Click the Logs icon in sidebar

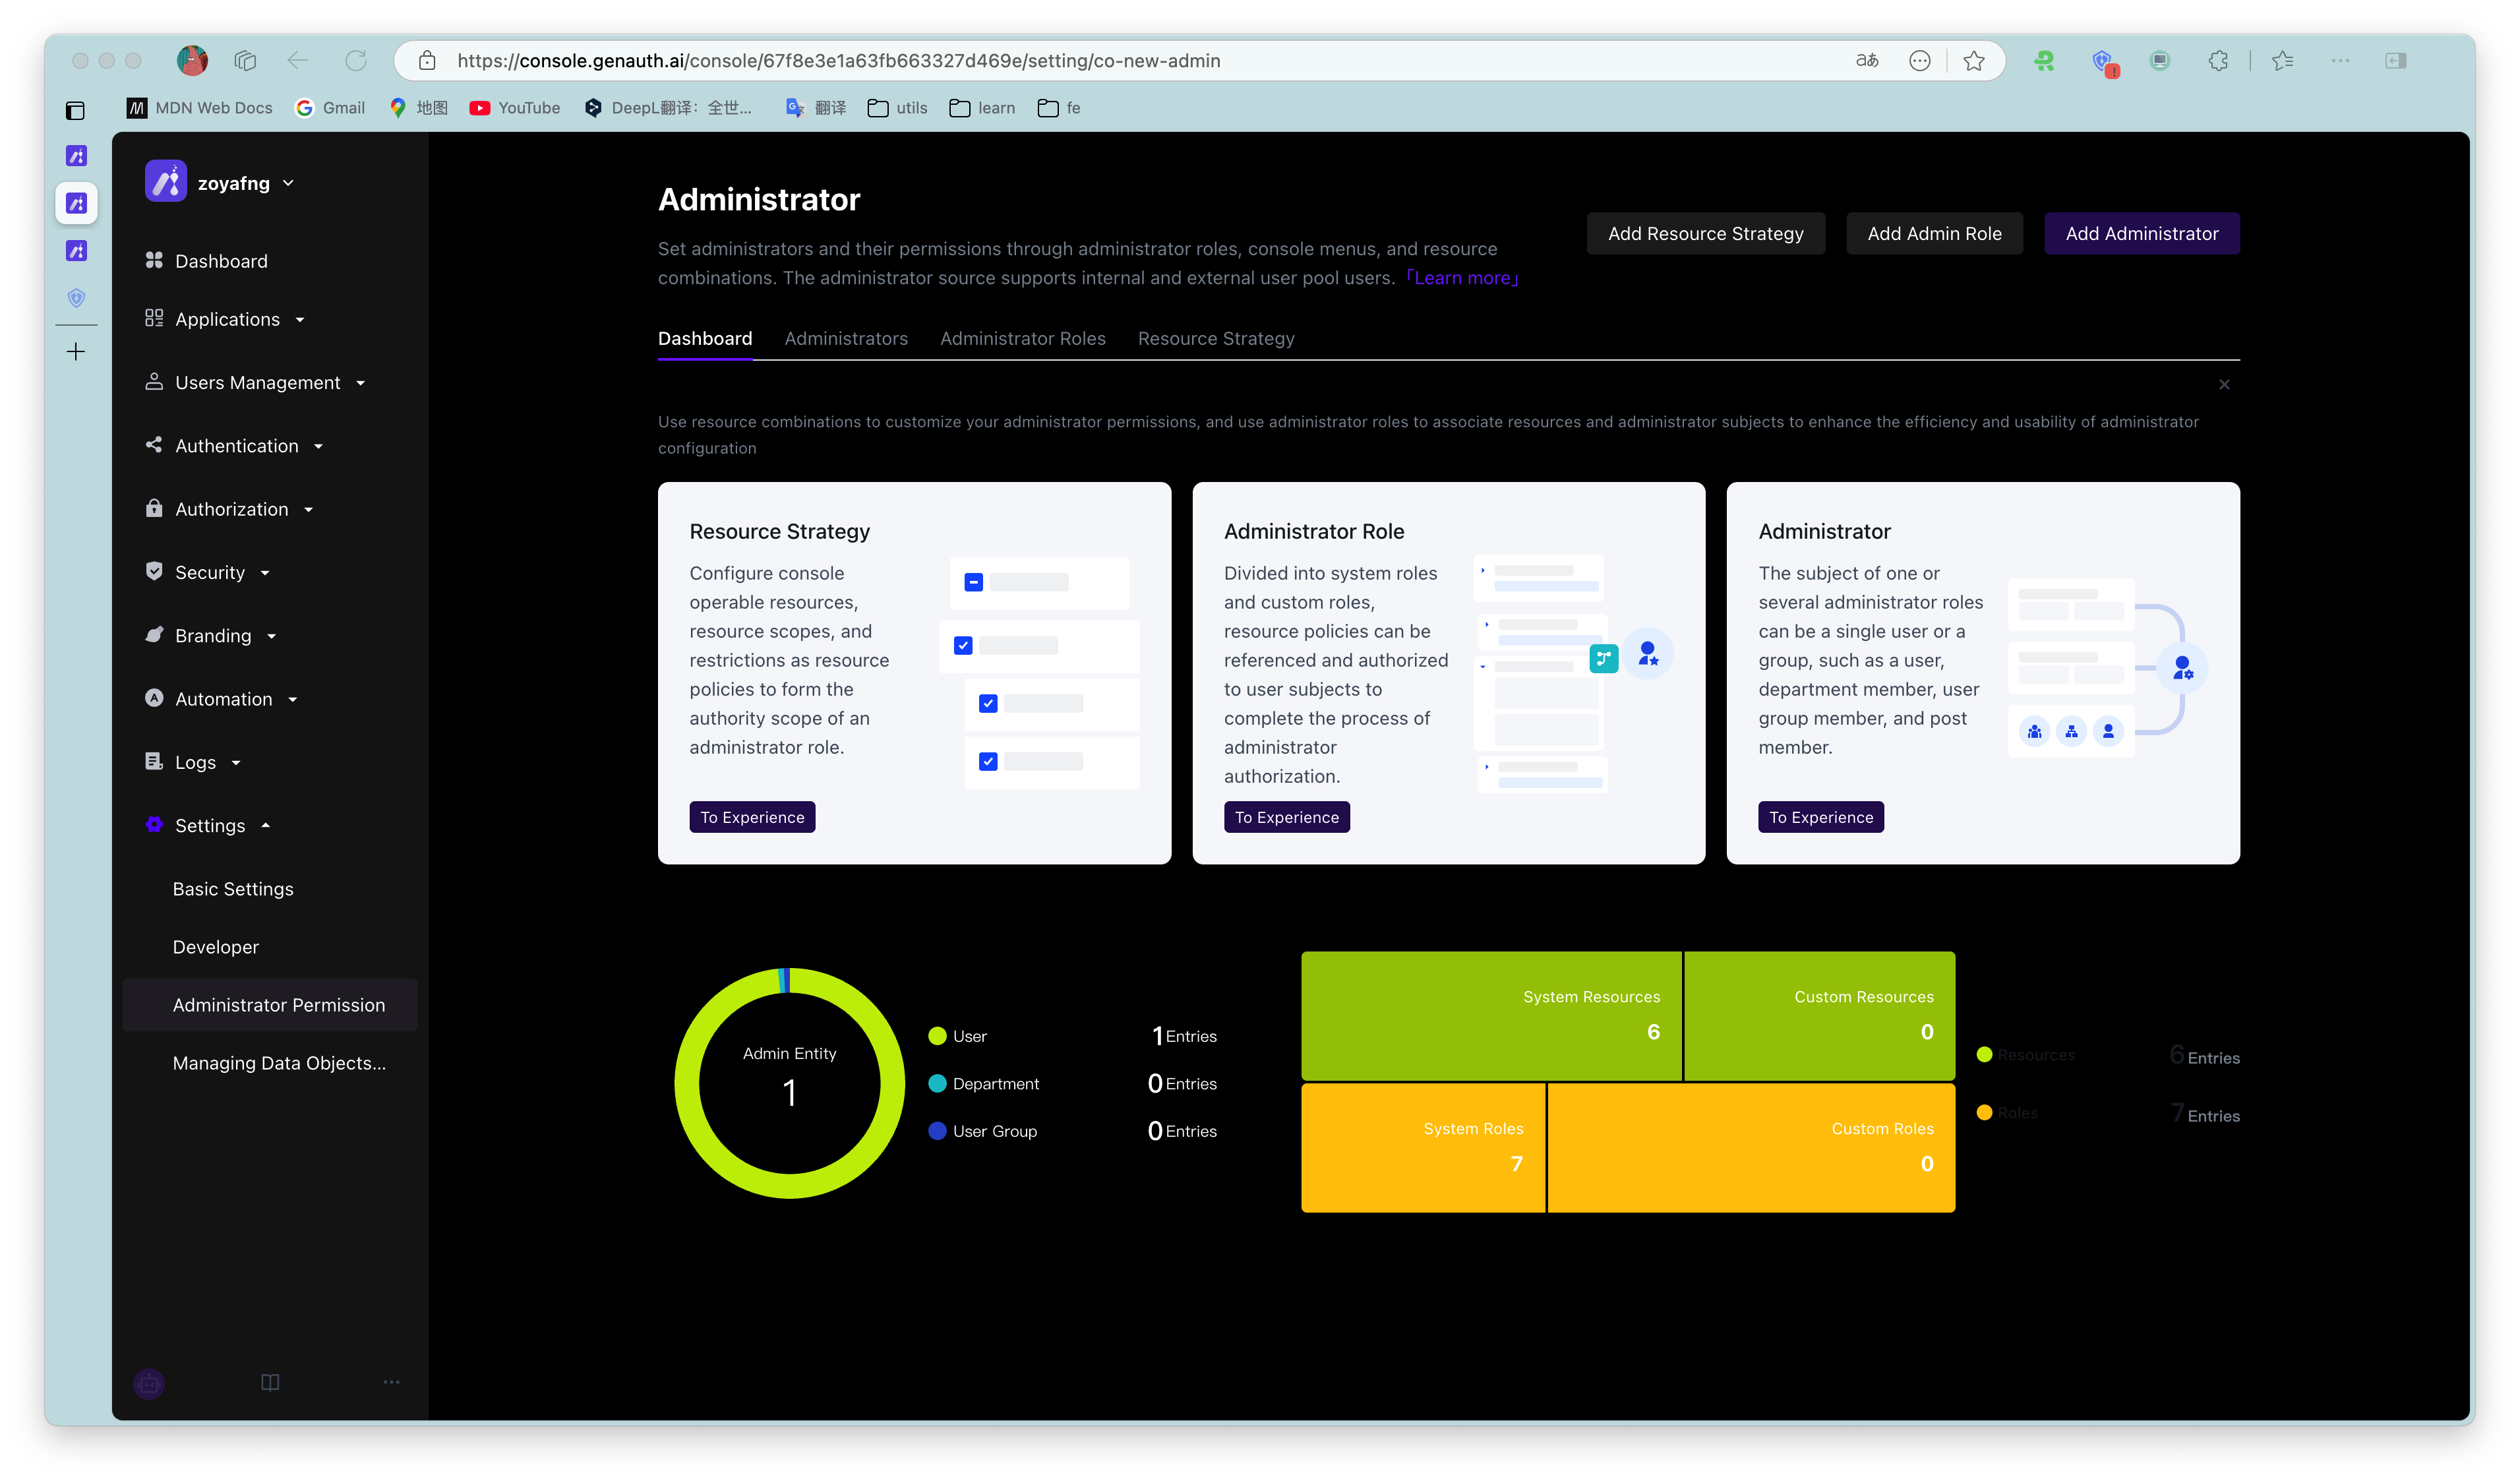153,761
